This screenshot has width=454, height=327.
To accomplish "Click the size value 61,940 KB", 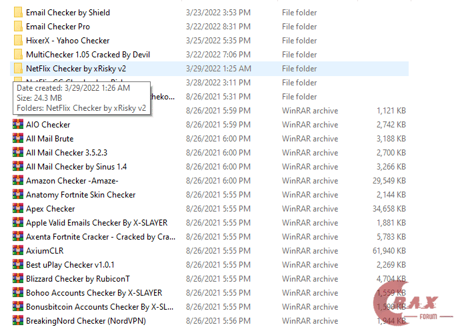I will (389, 251).
